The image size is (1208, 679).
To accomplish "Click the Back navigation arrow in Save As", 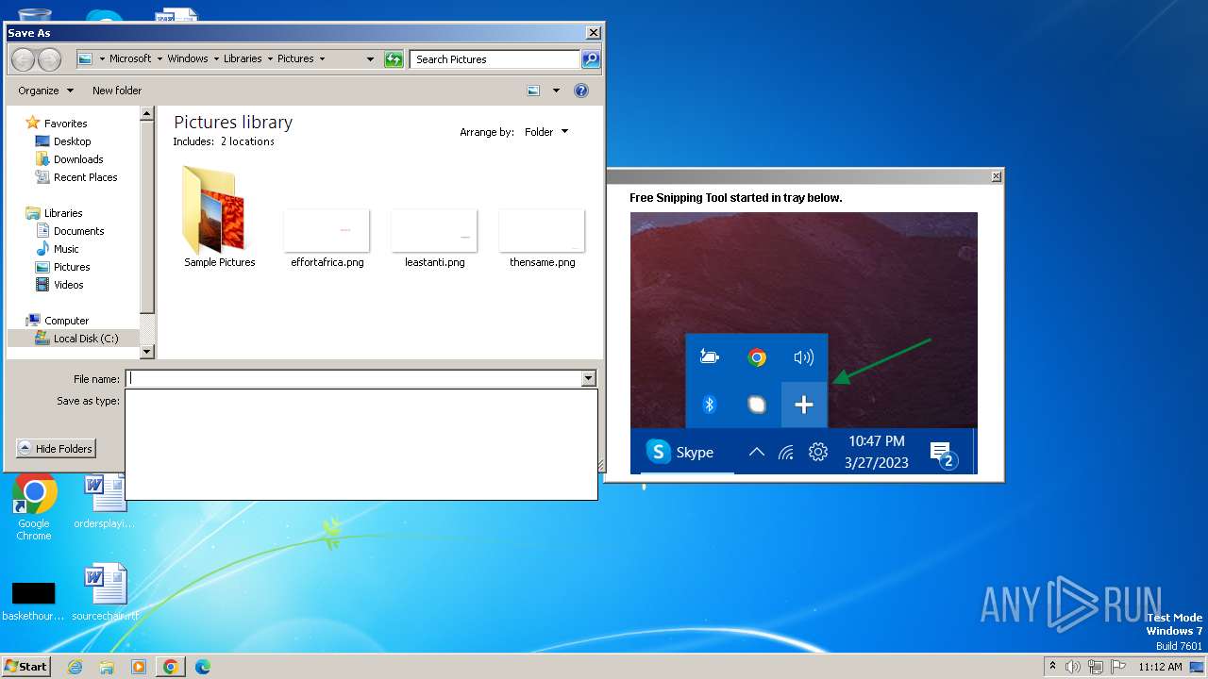I will point(23,59).
